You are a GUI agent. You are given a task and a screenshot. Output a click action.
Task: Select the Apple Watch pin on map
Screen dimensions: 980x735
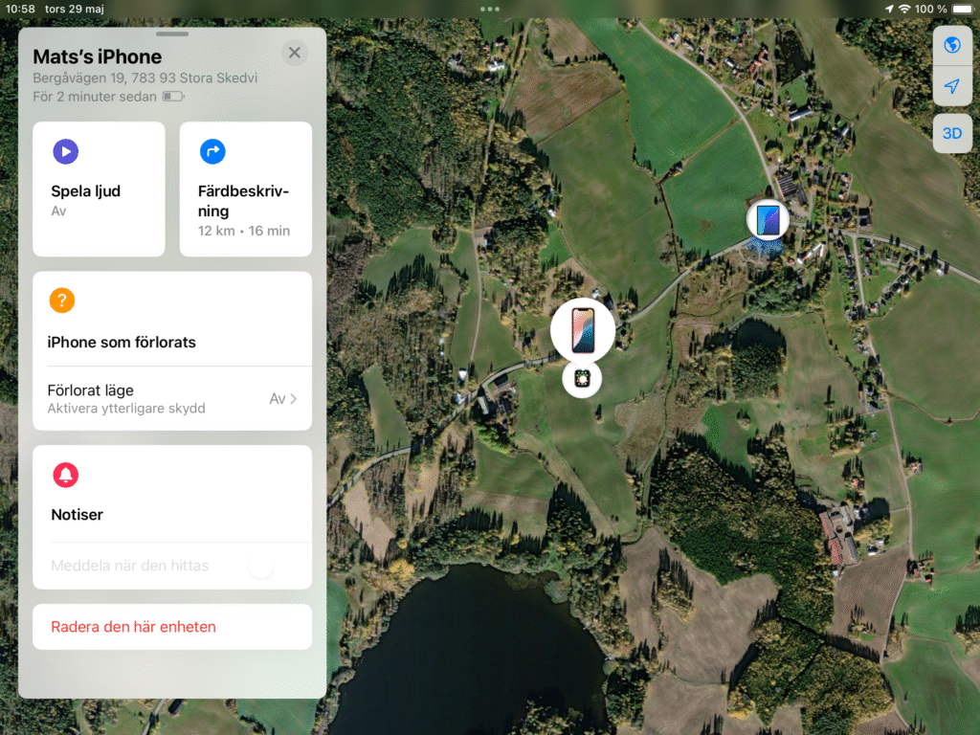[x=582, y=379]
